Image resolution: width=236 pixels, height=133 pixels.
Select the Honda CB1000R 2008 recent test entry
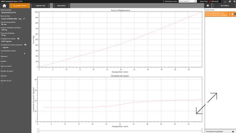coord(217,14)
